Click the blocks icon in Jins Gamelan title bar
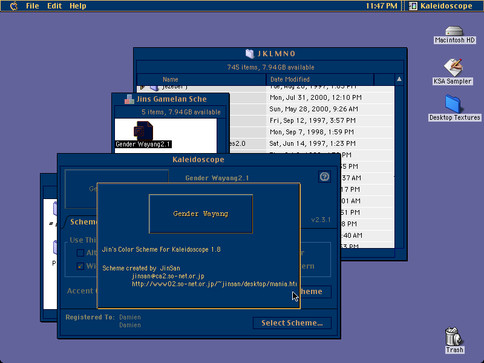This screenshot has width=484, height=363. (x=129, y=99)
